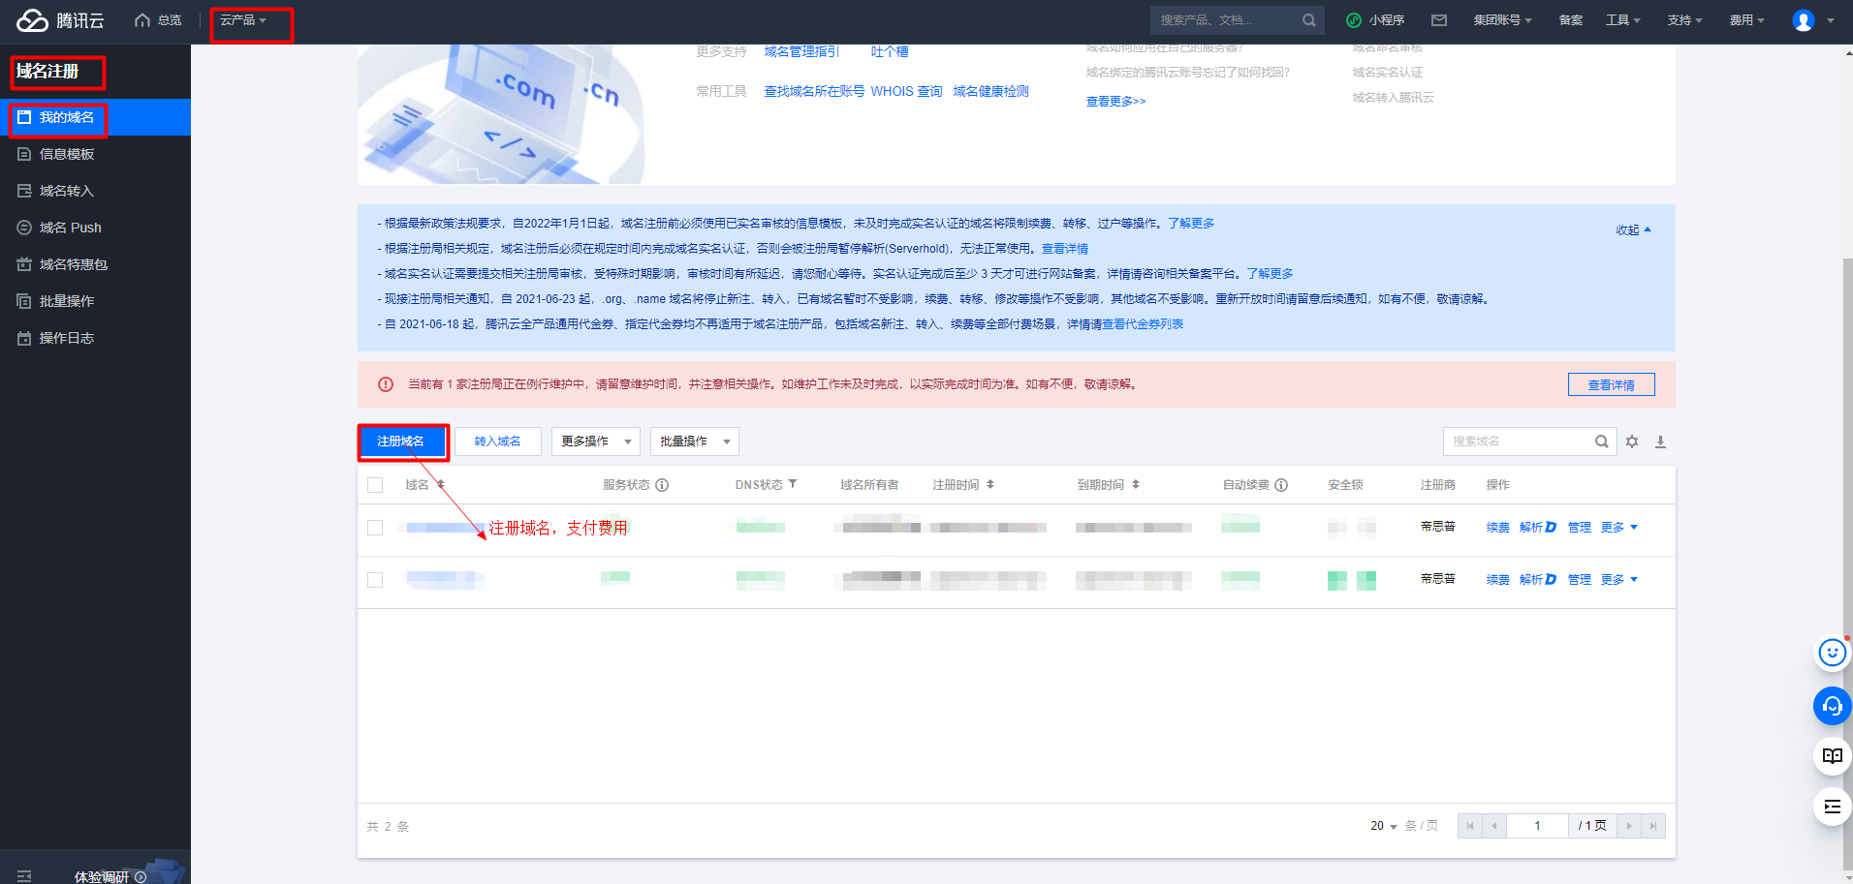The image size is (1853, 884).
Task: Open the 20 条/页 page size dropdown
Action: pos(1384,826)
